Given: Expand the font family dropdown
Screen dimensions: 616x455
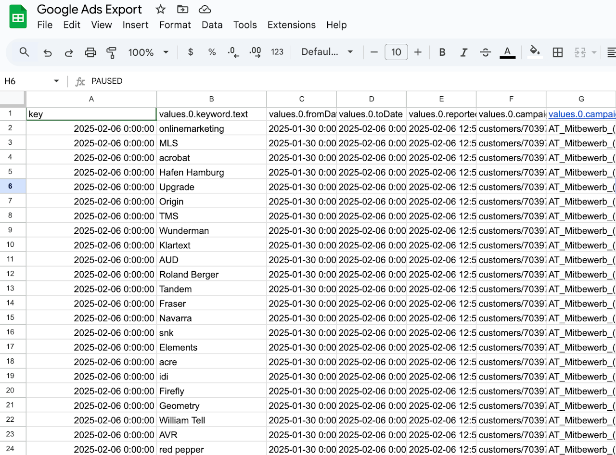Looking at the screenshot, I should click(327, 52).
